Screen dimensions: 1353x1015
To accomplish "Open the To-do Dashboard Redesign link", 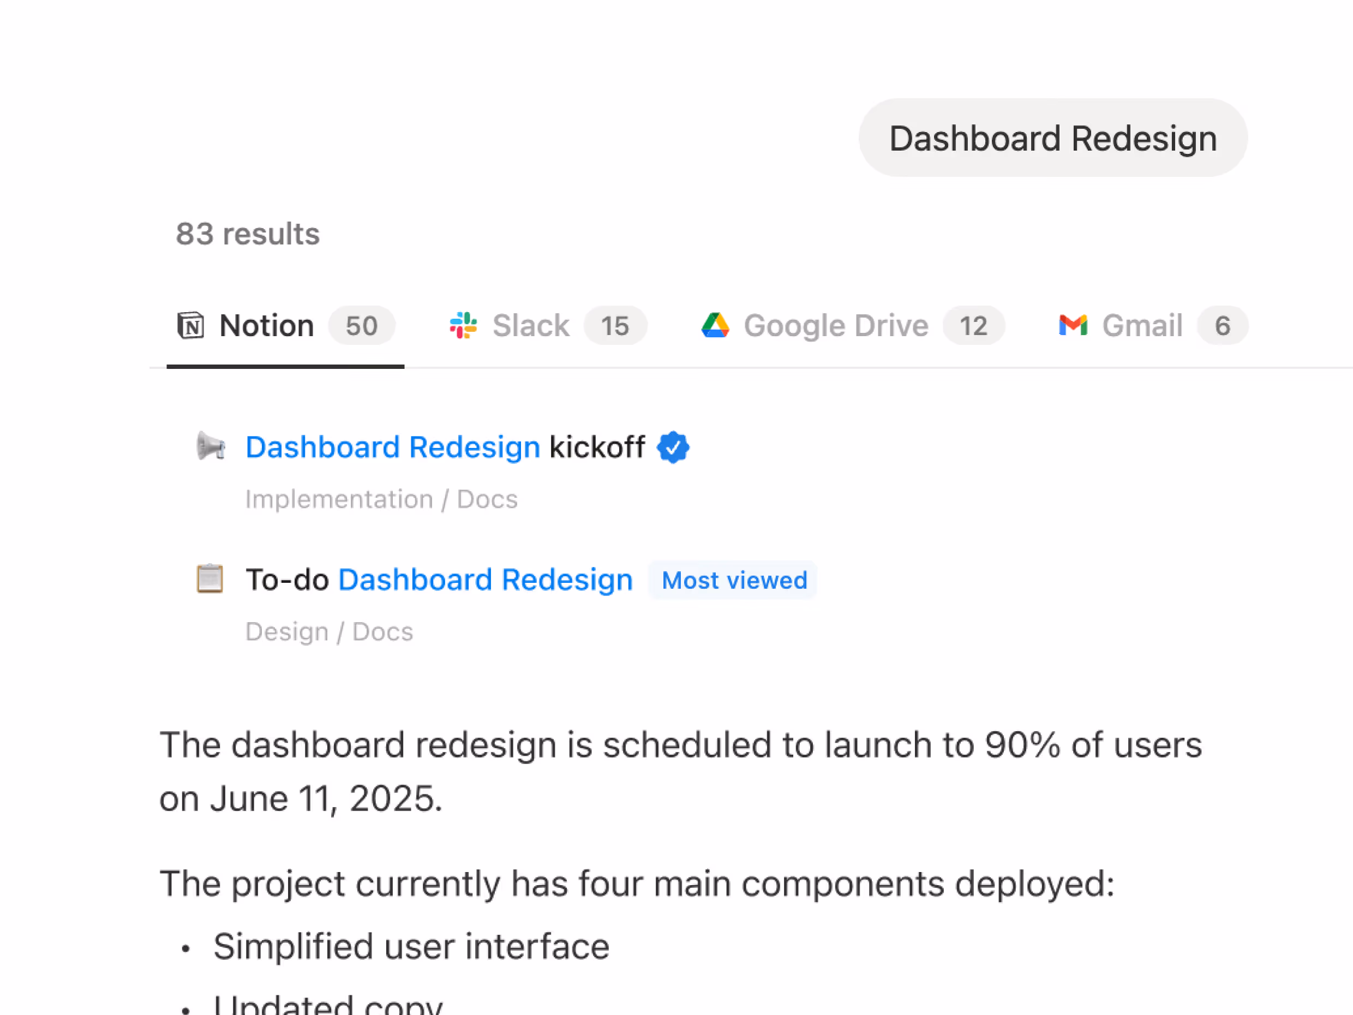I will (x=439, y=580).
